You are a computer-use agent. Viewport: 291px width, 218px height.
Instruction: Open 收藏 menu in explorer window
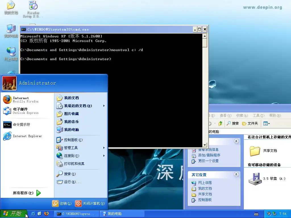(x=242, y=116)
